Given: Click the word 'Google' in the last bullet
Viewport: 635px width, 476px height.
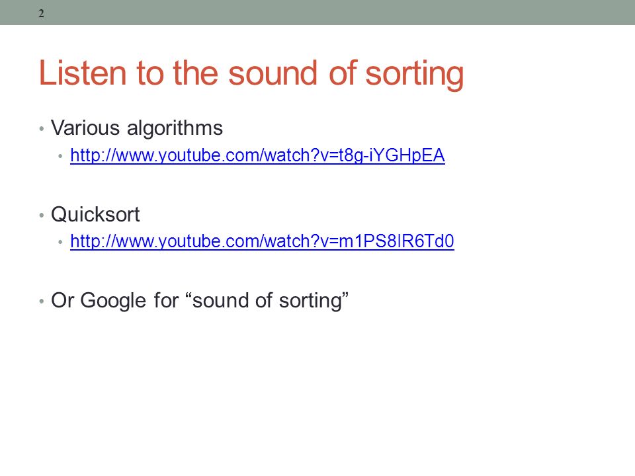Looking at the screenshot, I should [x=113, y=301].
